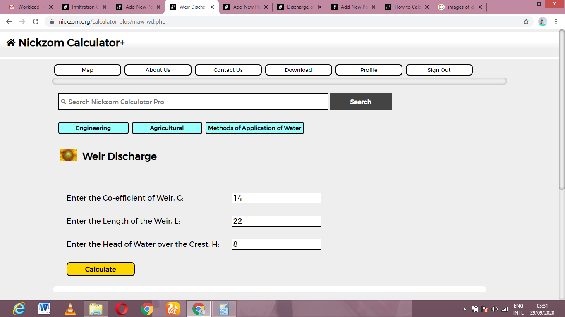Open the About Us page
The image size is (565, 317).
pyautogui.click(x=158, y=70)
